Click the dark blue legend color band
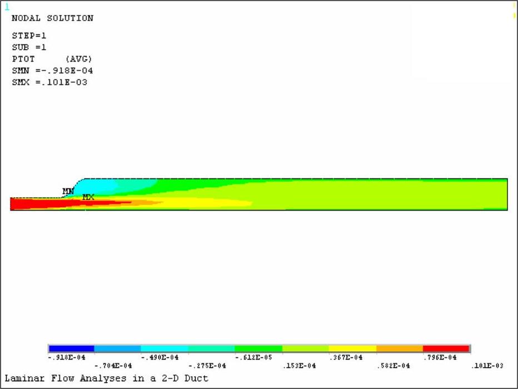 72,348
